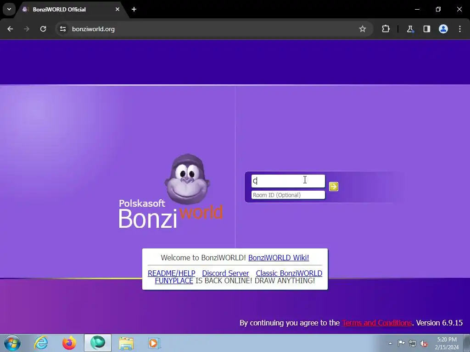Open Chrome Labs flask icon
Screen dimensions: 470x352
tap(410, 29)
